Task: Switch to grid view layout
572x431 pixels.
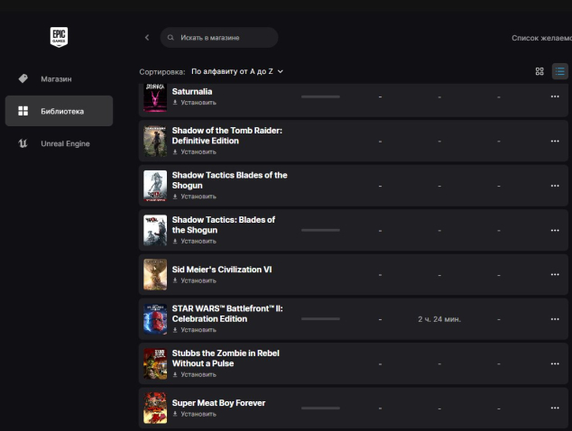Action: [540, 70]
